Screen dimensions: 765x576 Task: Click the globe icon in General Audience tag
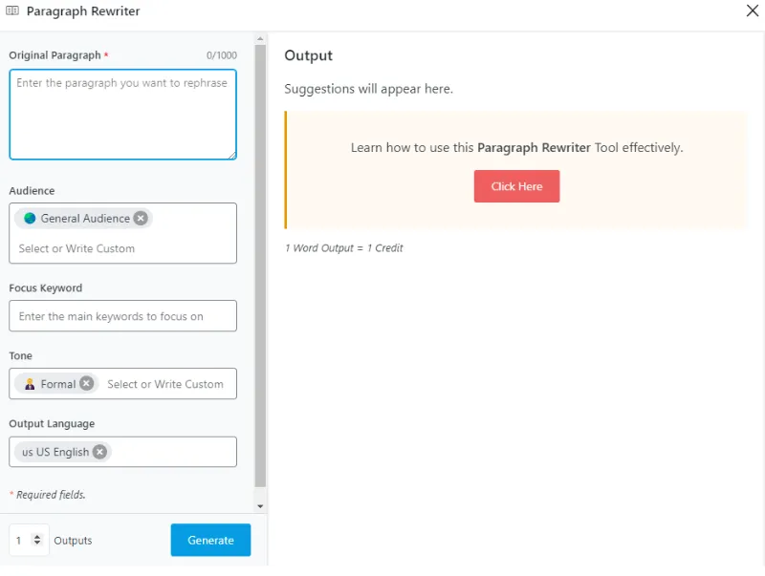coord(30,218)
